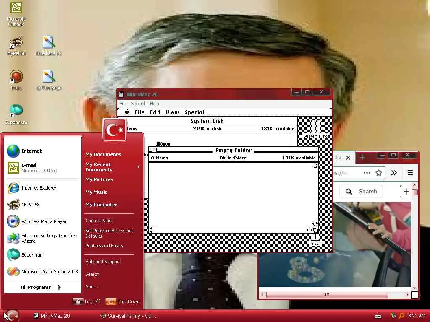This screenshot has width=430, height=322.
Task: Open the Pego desktop shortcut
Action: (x=16, y=80)
